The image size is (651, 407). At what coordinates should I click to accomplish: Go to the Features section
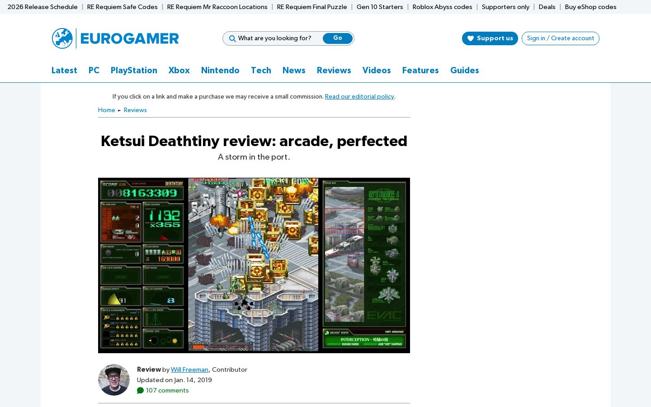point(420,70)
